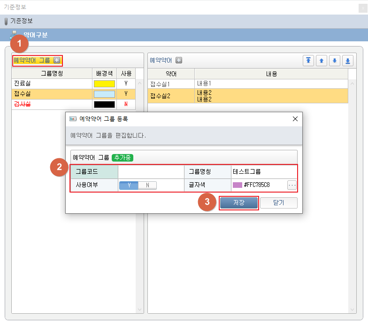Viewport: 368px width, 325px height.
Task: Open color picker with the ellipsis button
Action: (292, 185)
